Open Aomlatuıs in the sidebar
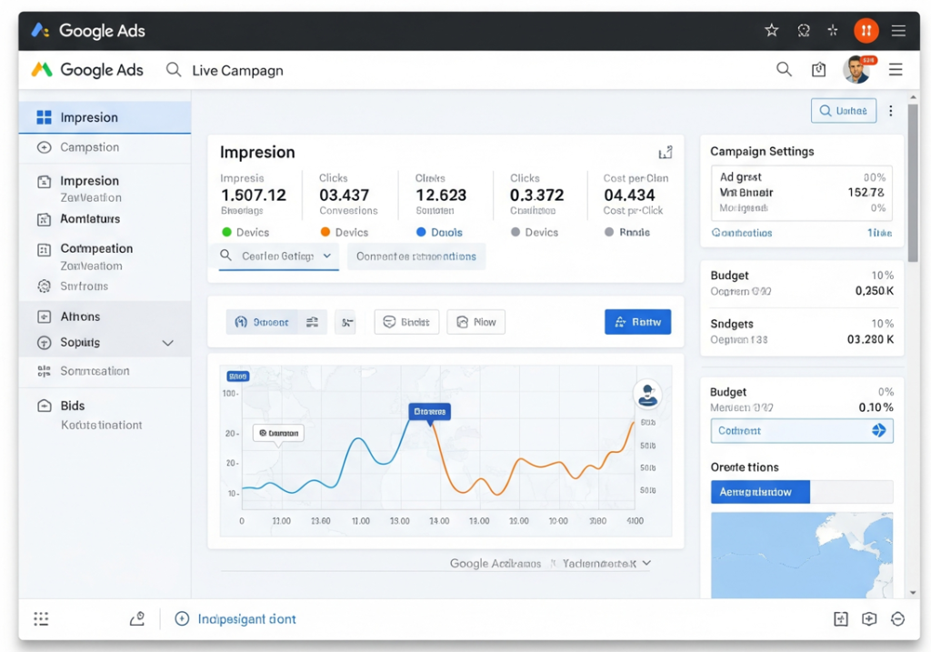Screen dimensions: 931x652 coord(90,219)
